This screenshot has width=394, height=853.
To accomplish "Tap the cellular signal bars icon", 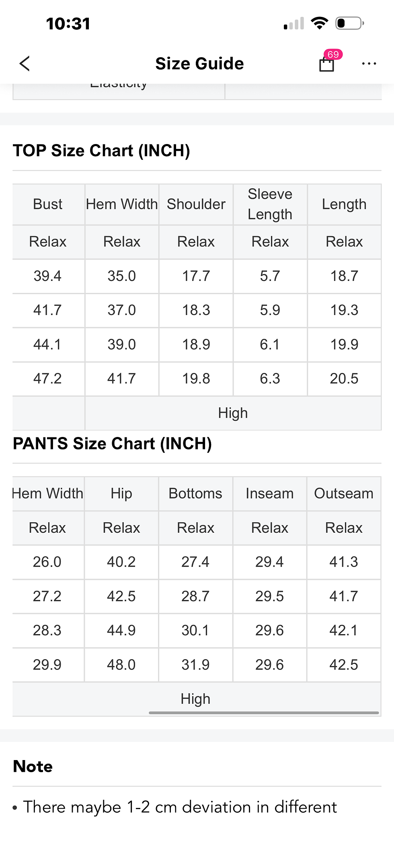I will click(x=294, y=24).
